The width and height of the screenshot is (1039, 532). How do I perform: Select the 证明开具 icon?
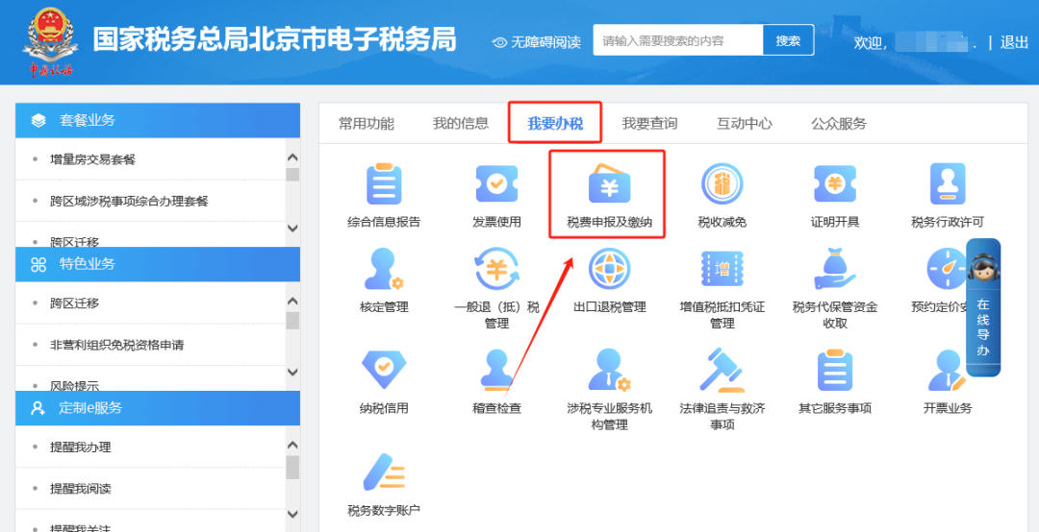[x=835, y=184]
